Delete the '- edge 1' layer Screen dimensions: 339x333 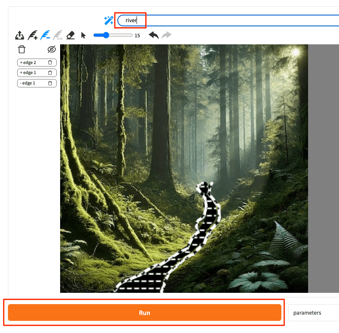pyautogui.click(x=50, y=83)
